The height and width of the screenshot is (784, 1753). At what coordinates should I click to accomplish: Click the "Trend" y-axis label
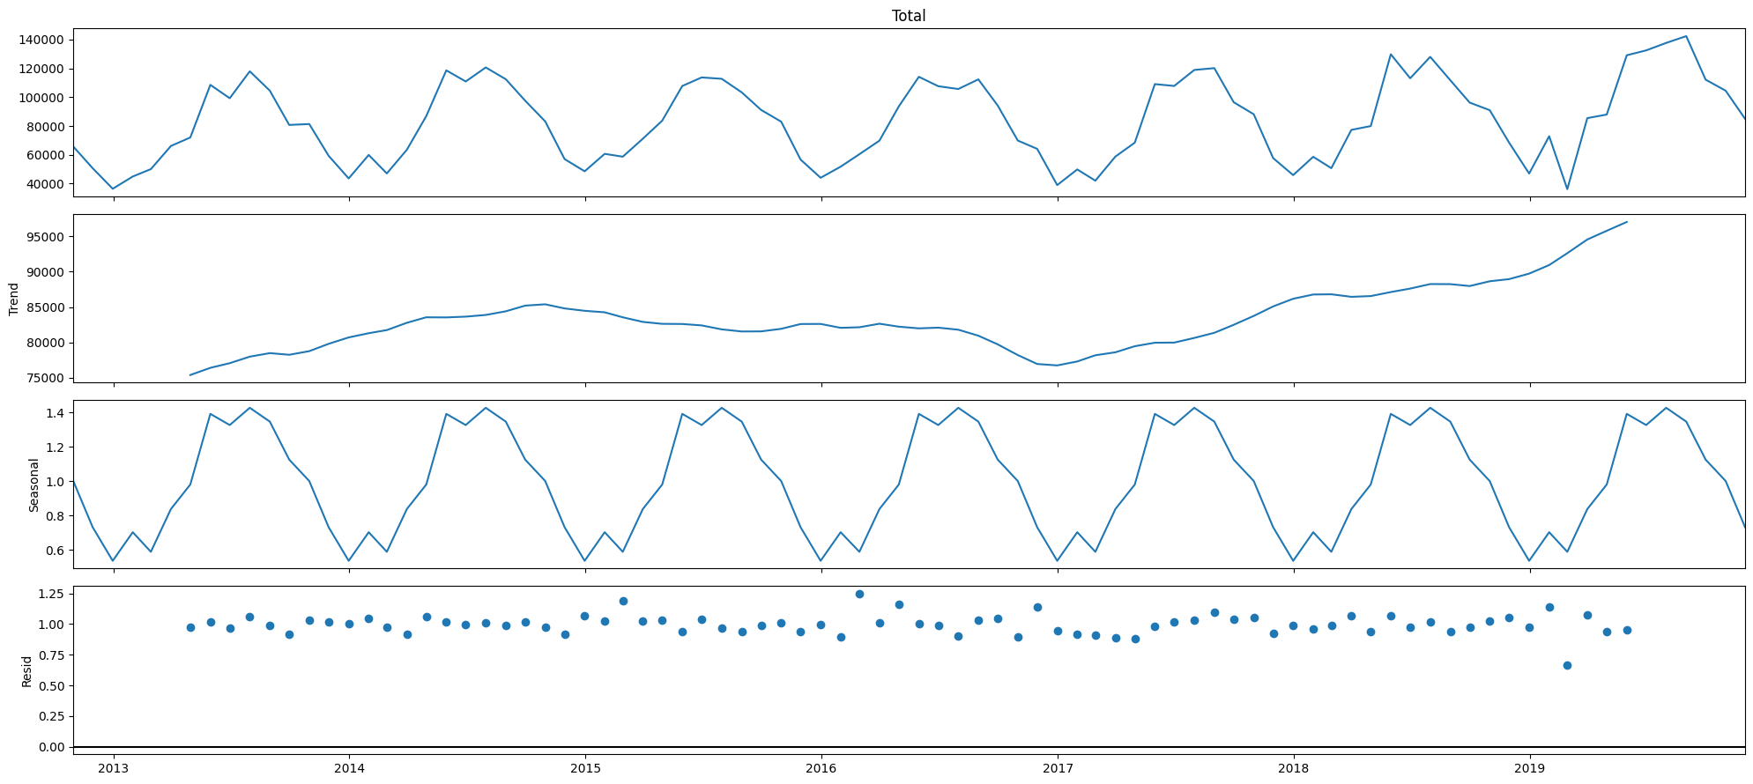13,299
